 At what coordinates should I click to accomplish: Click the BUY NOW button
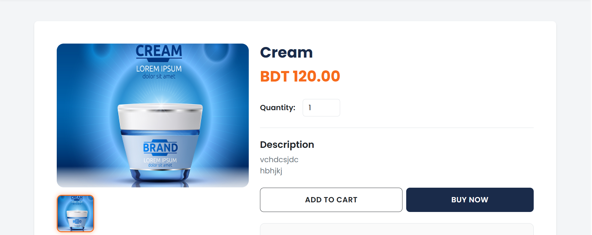[x=469, y=200]
